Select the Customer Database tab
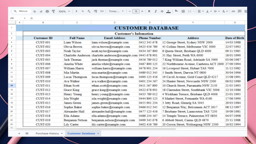 click(81, 133)
